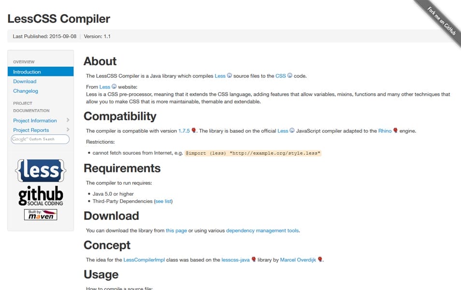This screenshot has width=461, height=290.
Task: Click 'Last Published: 2015-09-08' text
Action: pos(44,36)
